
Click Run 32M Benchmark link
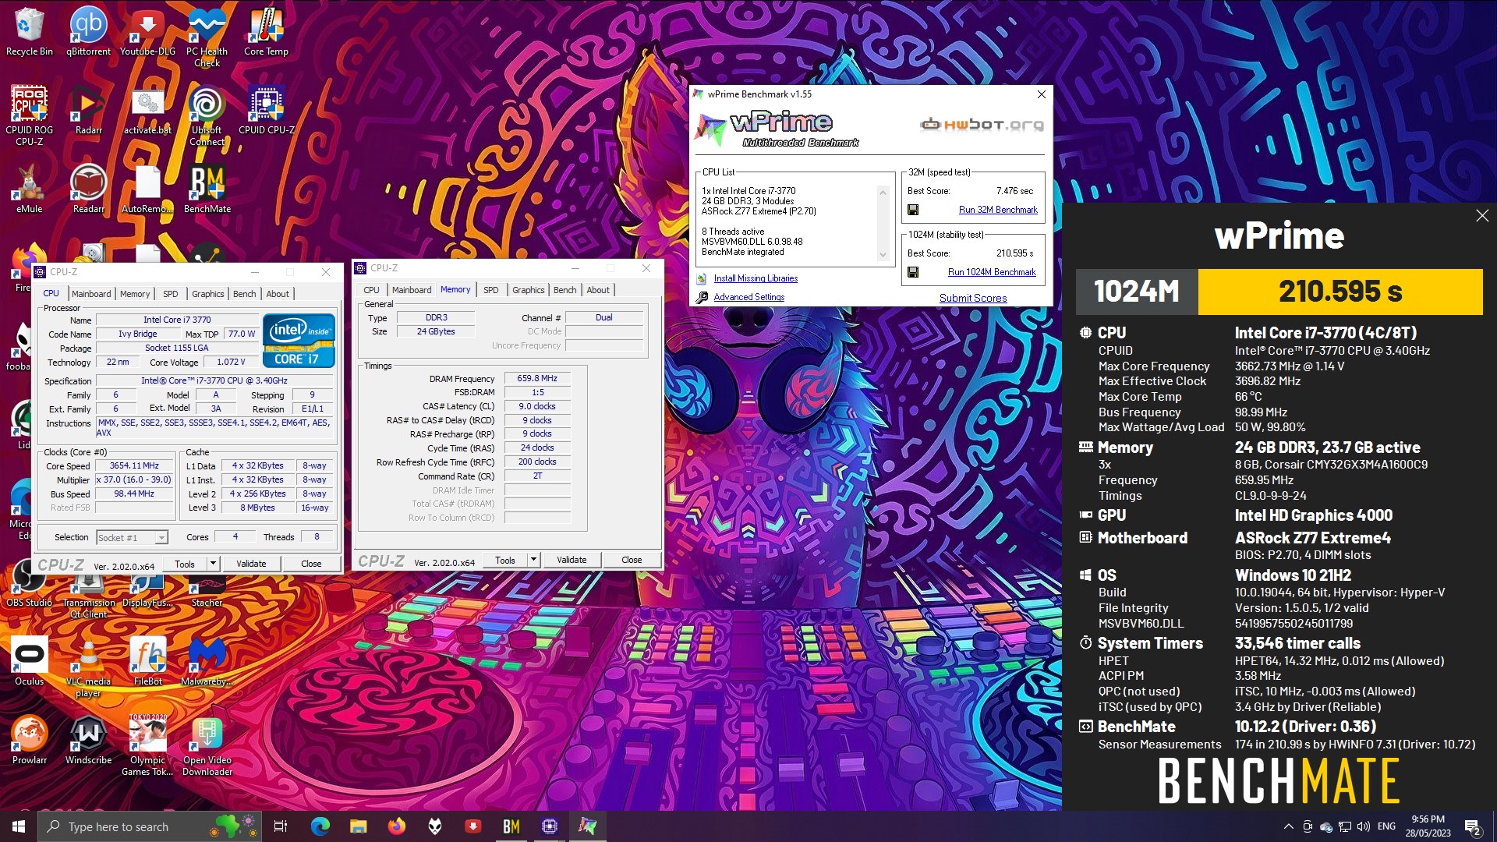point(998,210)
